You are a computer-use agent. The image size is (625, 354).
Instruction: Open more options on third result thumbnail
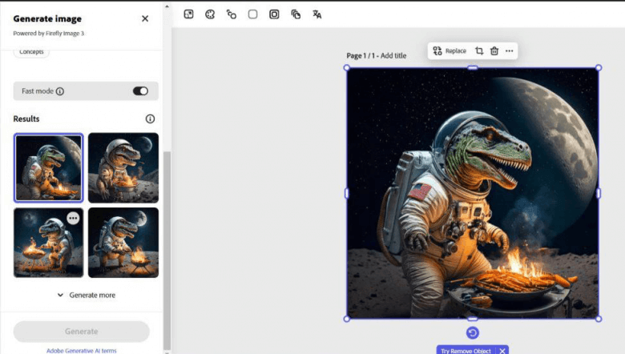pyautogui.click(x=73, y=218)
